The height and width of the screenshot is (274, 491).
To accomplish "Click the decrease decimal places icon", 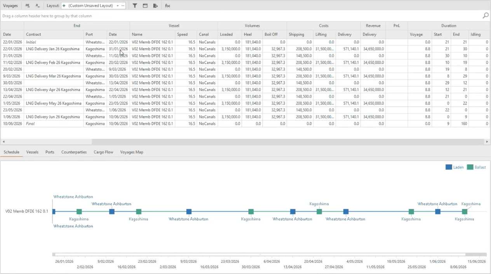I will 37,6.
